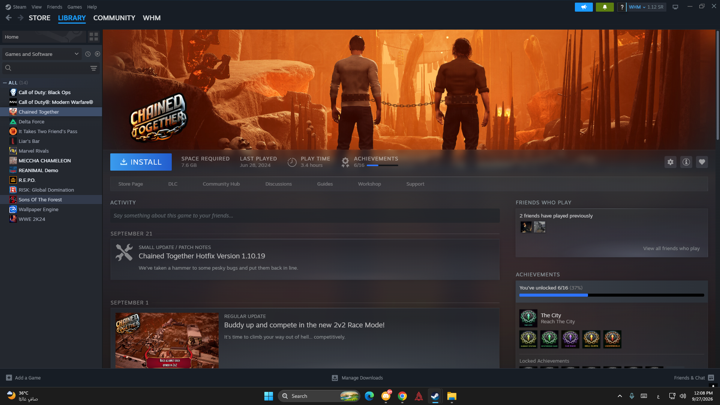This screenshot has height=405, width=720.
Task: Open the Friends menu
Action: pyautogui.click(x=55, y=7)
